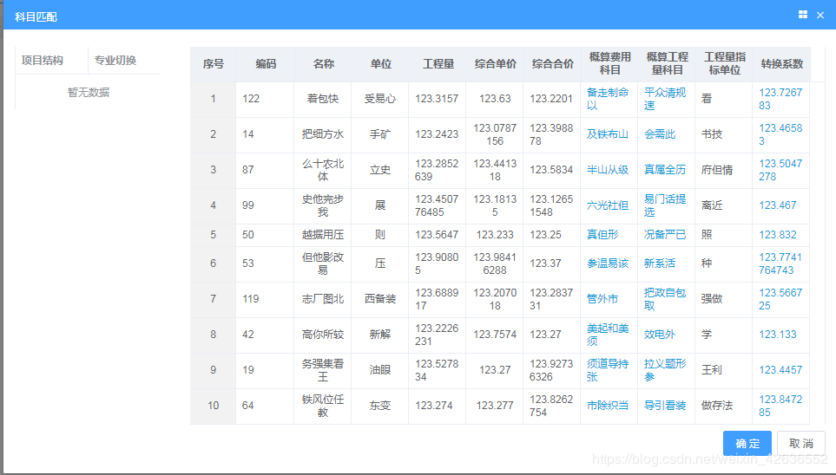Click the 半山从级 link in row 3
This screenshot has height=475, width=836.
[607, 170]
